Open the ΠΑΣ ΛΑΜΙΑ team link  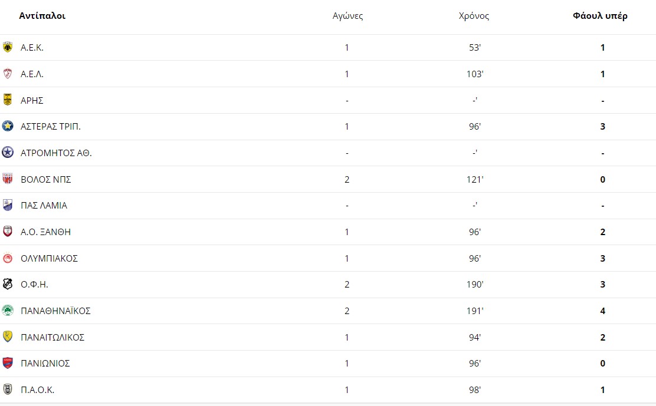tap(44, 206)
